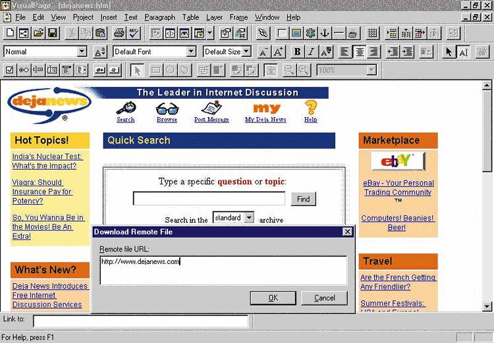Click the chain link icon
This screenshot has height=343, width=494.
coord(263,33)
